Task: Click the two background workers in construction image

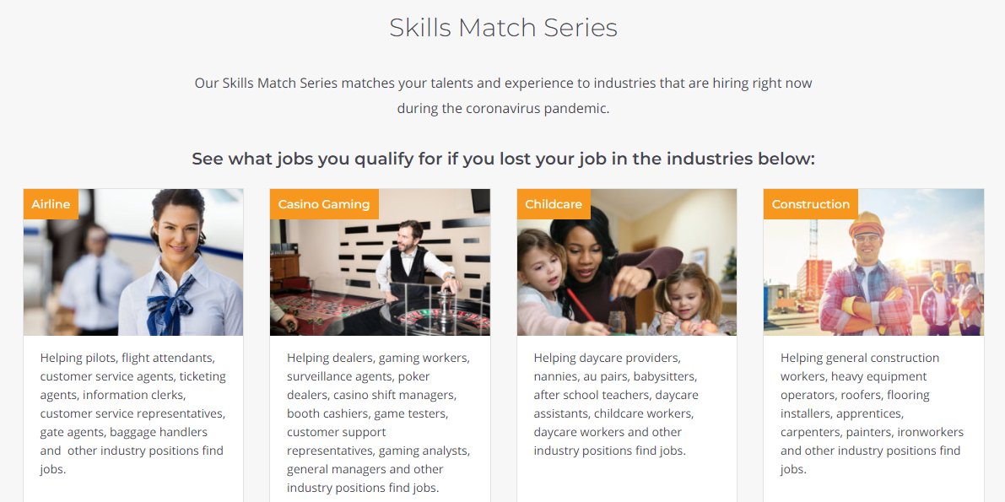Action: click(x=951, y=298)
